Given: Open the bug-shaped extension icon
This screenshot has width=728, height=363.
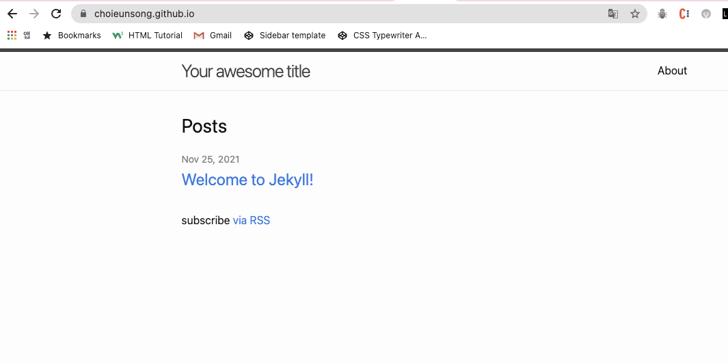Looking at the screenshot, I should coord(662,14).
